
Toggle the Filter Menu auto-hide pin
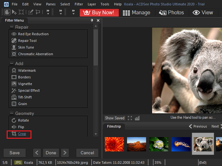tap(92, 20)
